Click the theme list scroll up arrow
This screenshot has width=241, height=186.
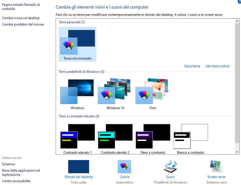pos(237,21)
